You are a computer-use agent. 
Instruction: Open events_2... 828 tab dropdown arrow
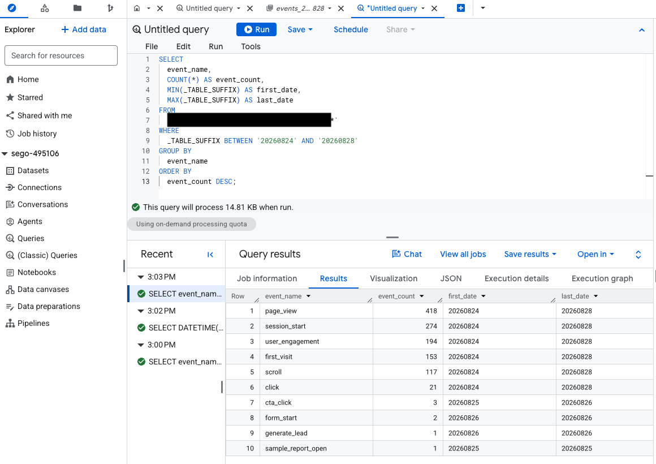click(330, 8)
